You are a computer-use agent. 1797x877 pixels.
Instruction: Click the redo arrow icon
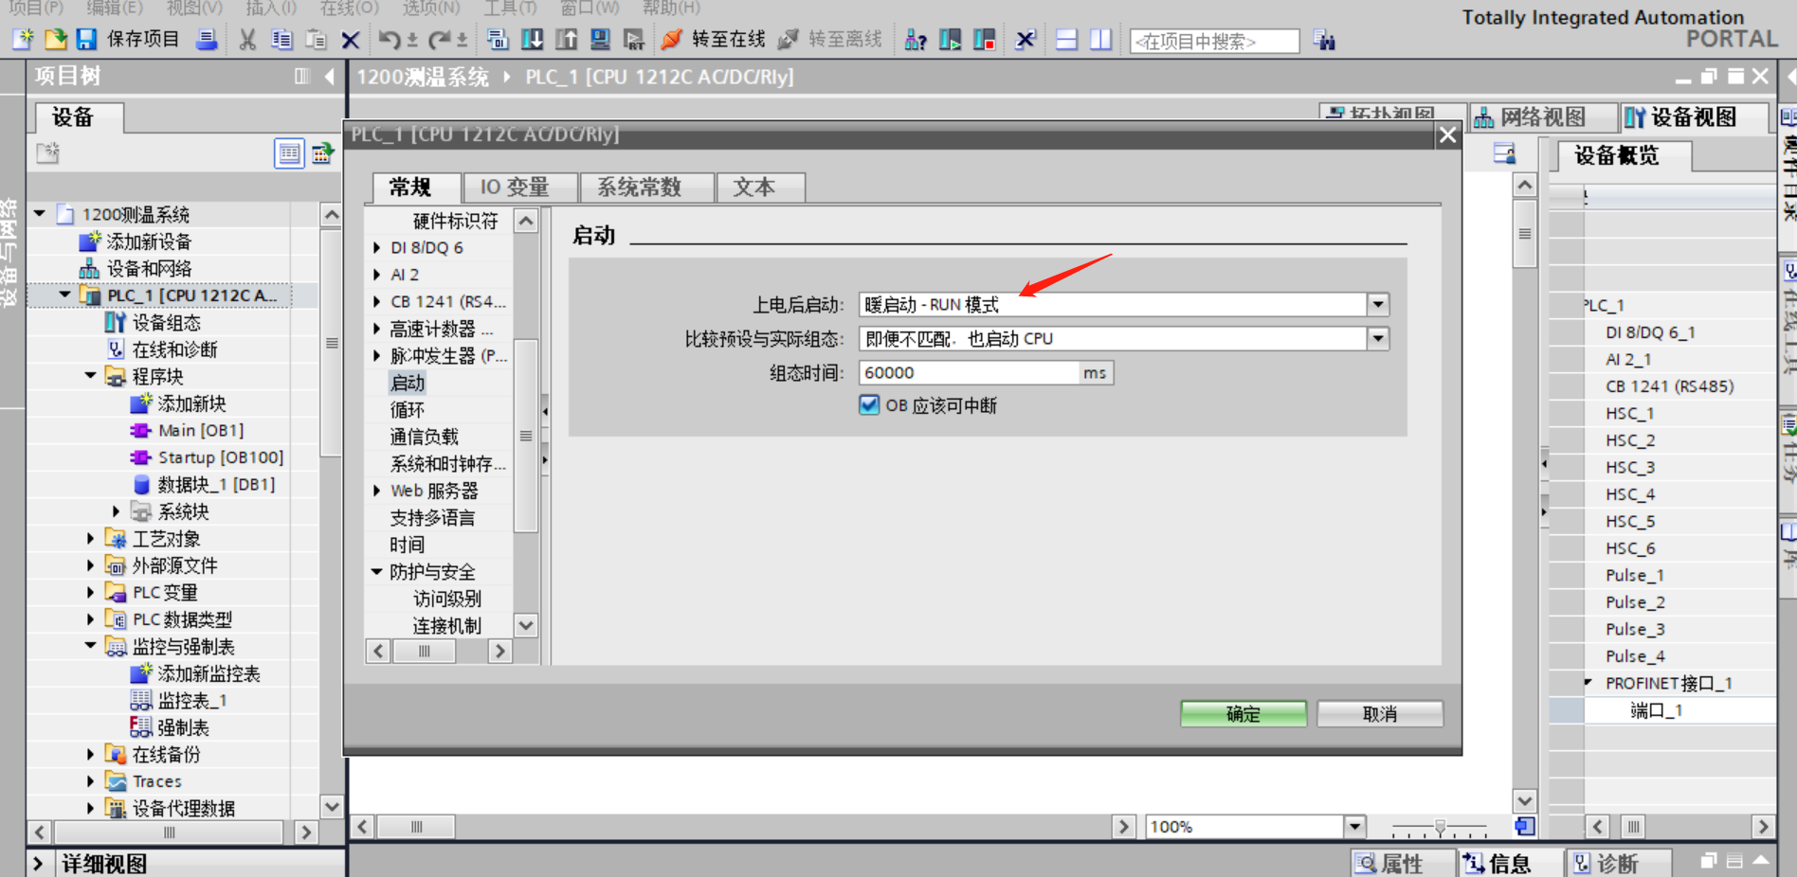click(x=439, y=39)
